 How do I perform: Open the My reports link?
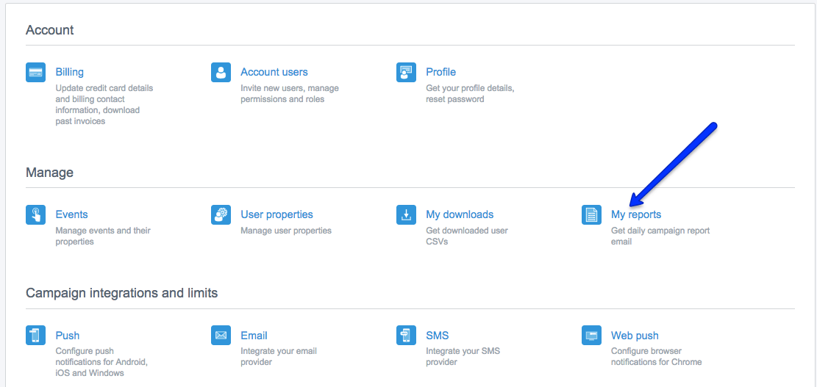click(x=635, y=214)
